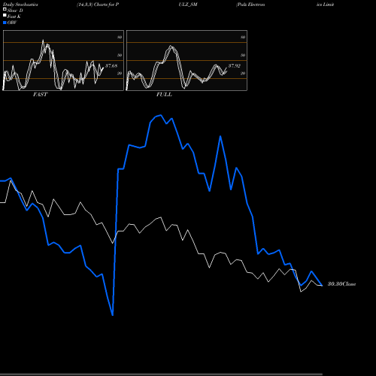The width and height of the screenshot is (376, 376).
Task: Click the 30.30 Close price label
Action: (x=342, y=284)
